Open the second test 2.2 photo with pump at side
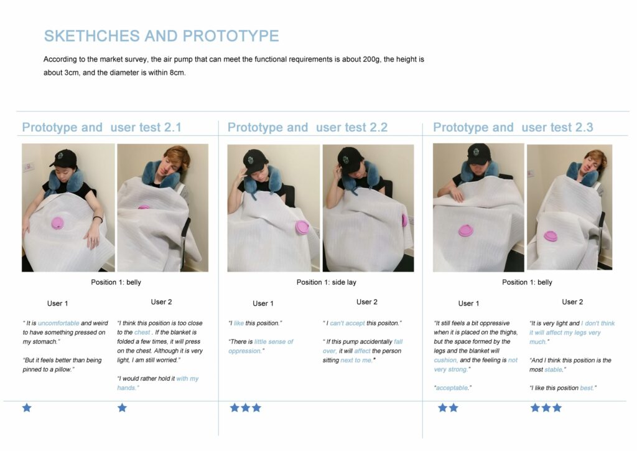This screenshot has height=451, width=637. (368, 208)
